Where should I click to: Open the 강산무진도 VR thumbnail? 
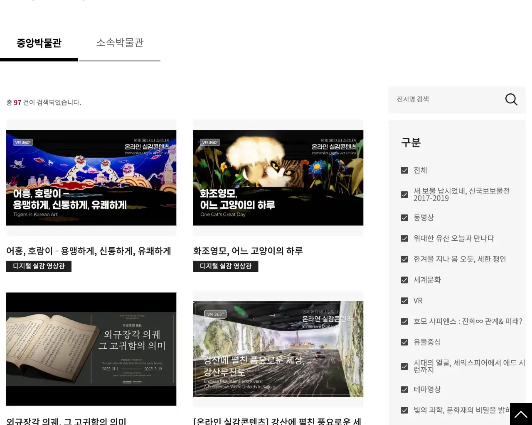(278, 349)
